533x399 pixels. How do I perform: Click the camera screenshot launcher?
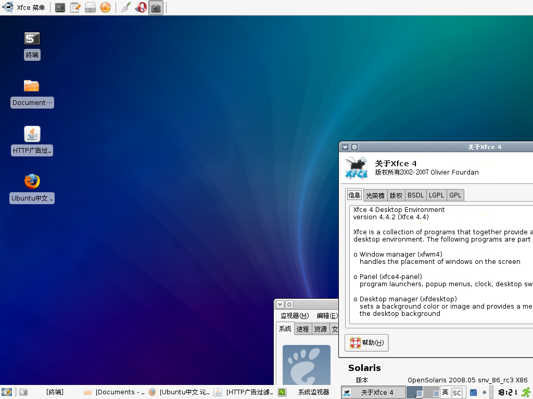click(x=156, y=7)
